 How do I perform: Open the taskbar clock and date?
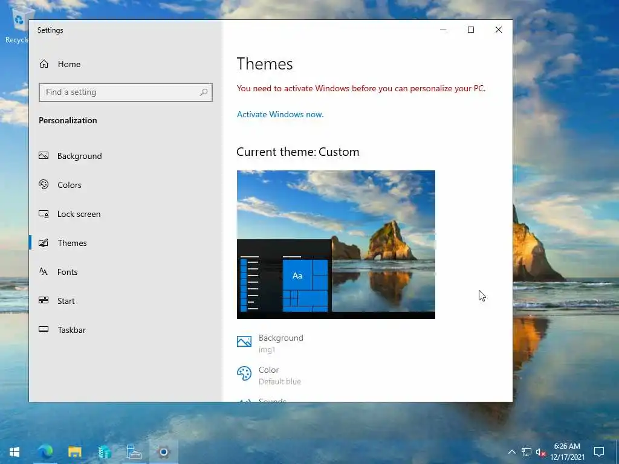567,452
